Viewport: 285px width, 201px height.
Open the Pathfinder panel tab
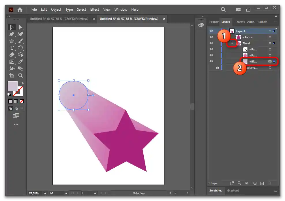(x=262, y=22)
